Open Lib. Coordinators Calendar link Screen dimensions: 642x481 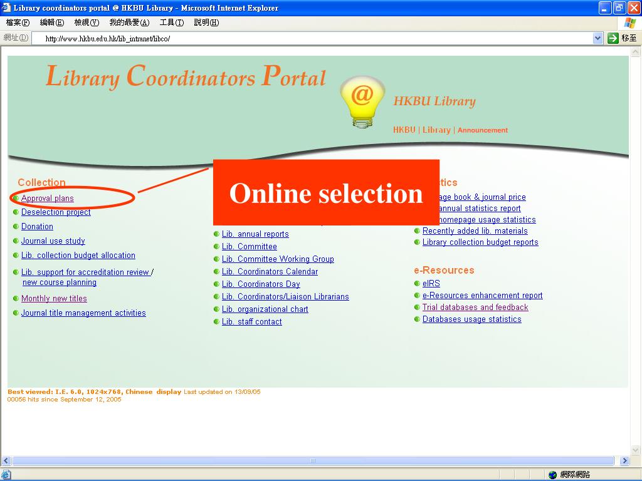coord(270,272)
